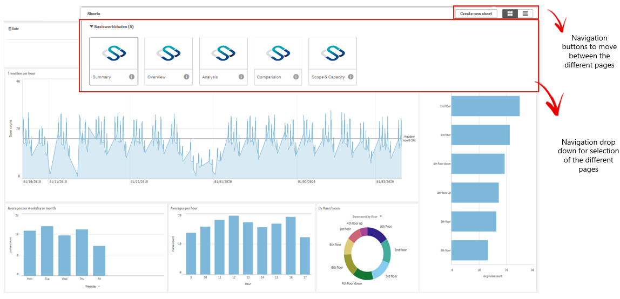
Task: Click the 01/12/2019 axis label
Action: coord(139,182)
